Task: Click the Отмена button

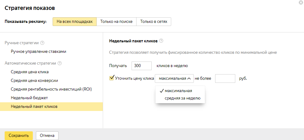Action: [47, 136]
